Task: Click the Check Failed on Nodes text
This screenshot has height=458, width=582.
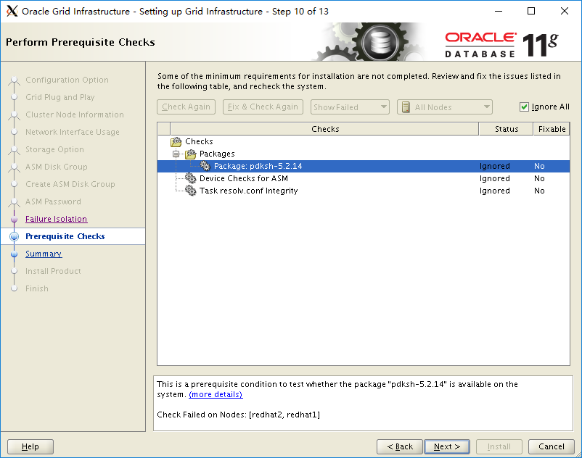Action: (x=238, y=415)
